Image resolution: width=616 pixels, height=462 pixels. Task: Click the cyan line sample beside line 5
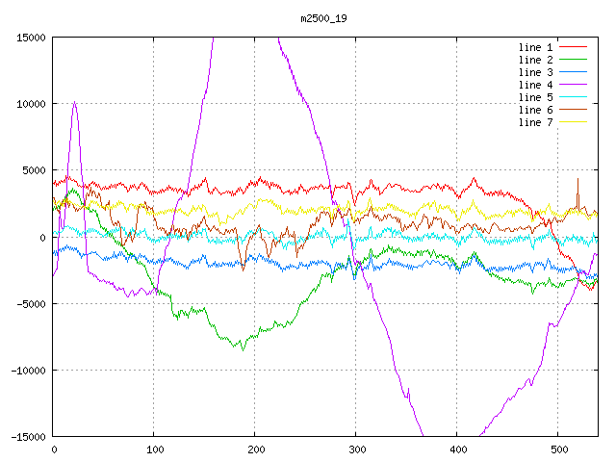coord(574,97)
